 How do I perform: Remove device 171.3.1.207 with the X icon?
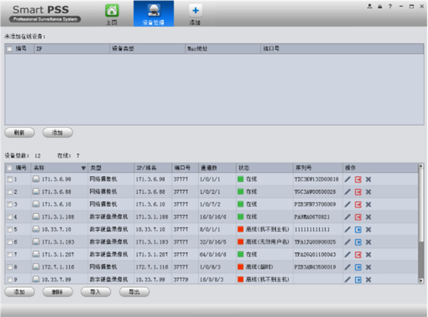pos(368,254)
